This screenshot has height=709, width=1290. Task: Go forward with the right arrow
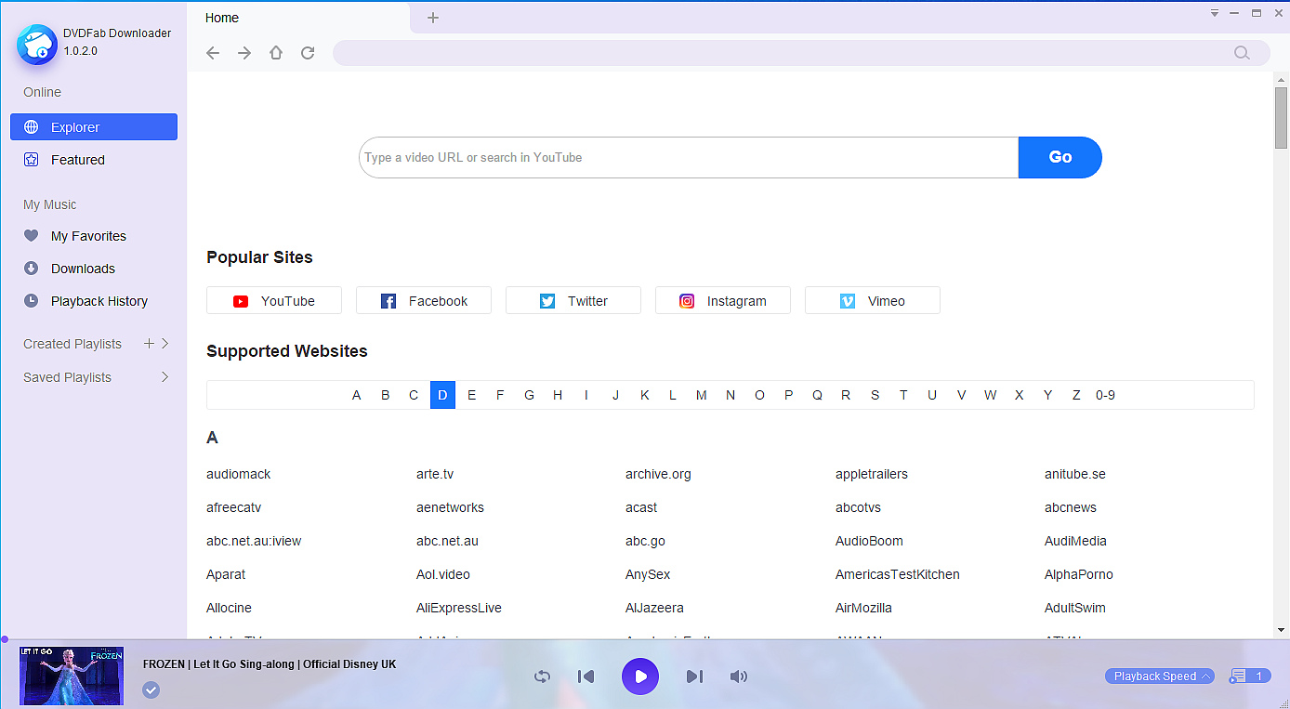(244, 53)
